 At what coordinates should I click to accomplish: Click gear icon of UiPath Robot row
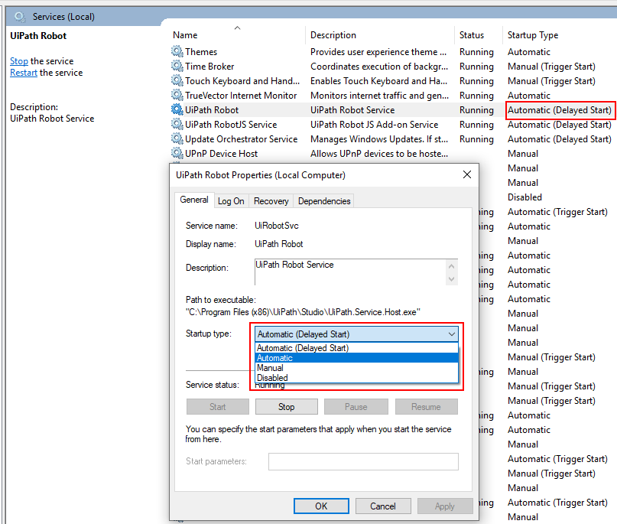[x=177, y=109]
